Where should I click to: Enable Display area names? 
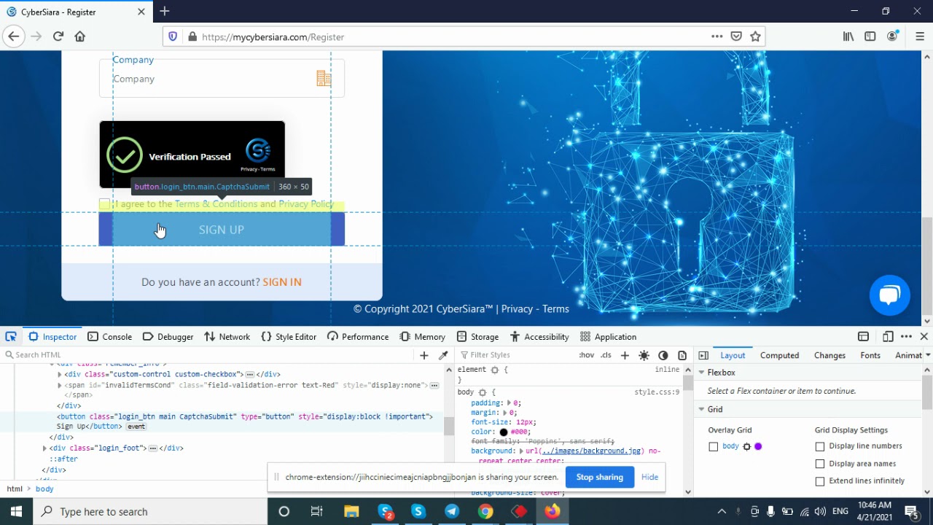[x=820, y=464]
